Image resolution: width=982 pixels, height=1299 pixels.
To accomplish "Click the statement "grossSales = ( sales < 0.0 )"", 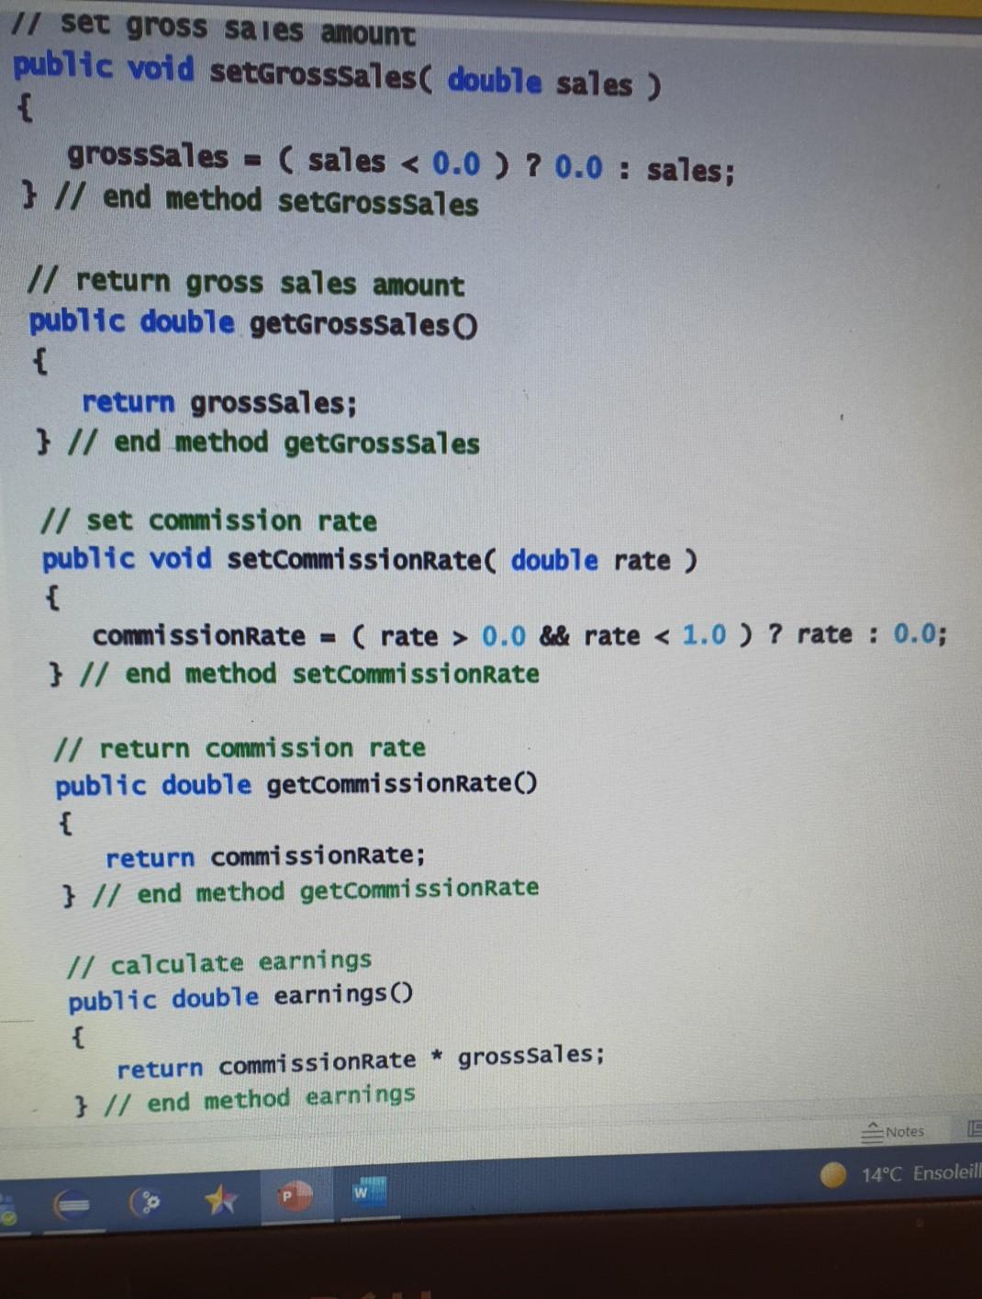I will (x=288, y=160).
